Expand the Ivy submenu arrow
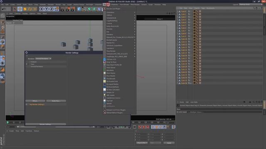The height and width of the screenshot is (149, 266). click(135, 32)
